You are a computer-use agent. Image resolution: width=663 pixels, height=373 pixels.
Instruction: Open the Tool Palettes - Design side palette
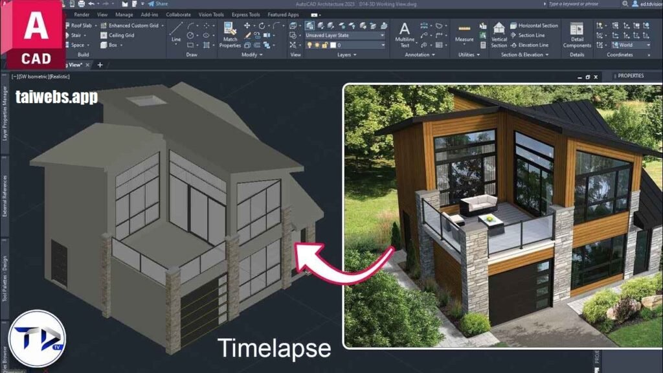coord(5,278)
